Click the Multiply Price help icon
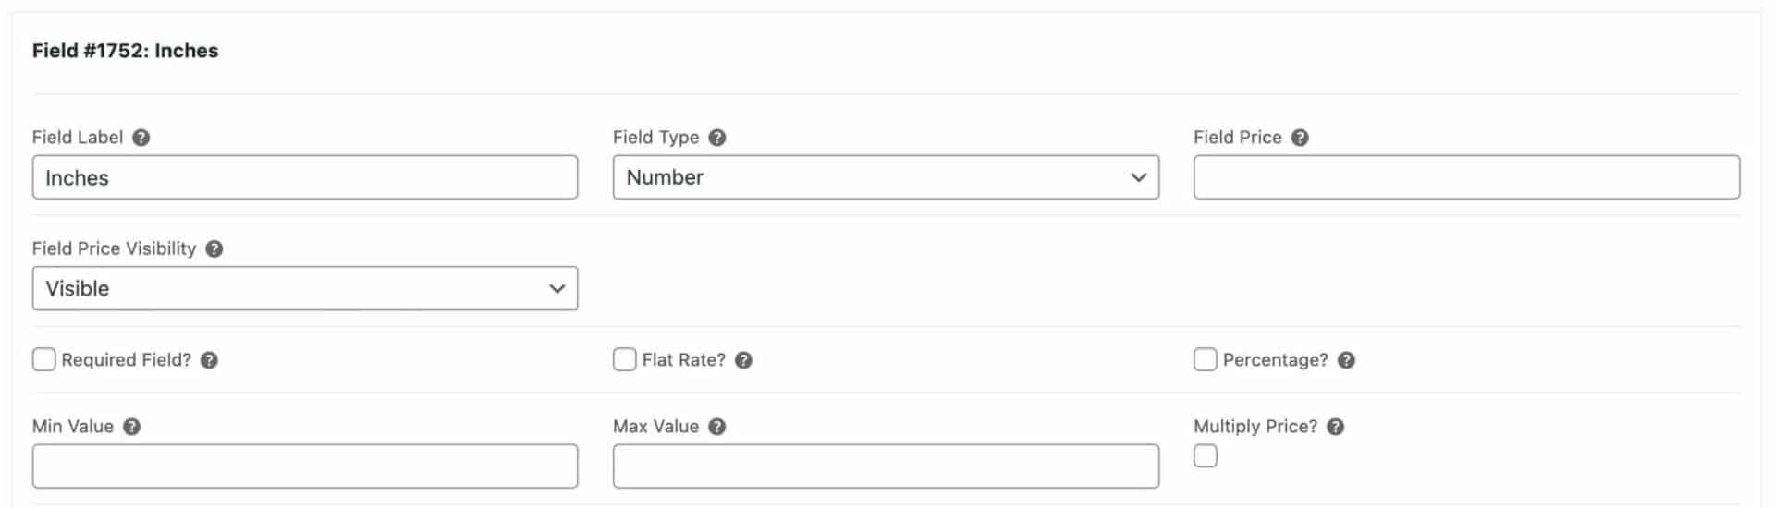1775x508 pixels. (x=1336, y=427)
